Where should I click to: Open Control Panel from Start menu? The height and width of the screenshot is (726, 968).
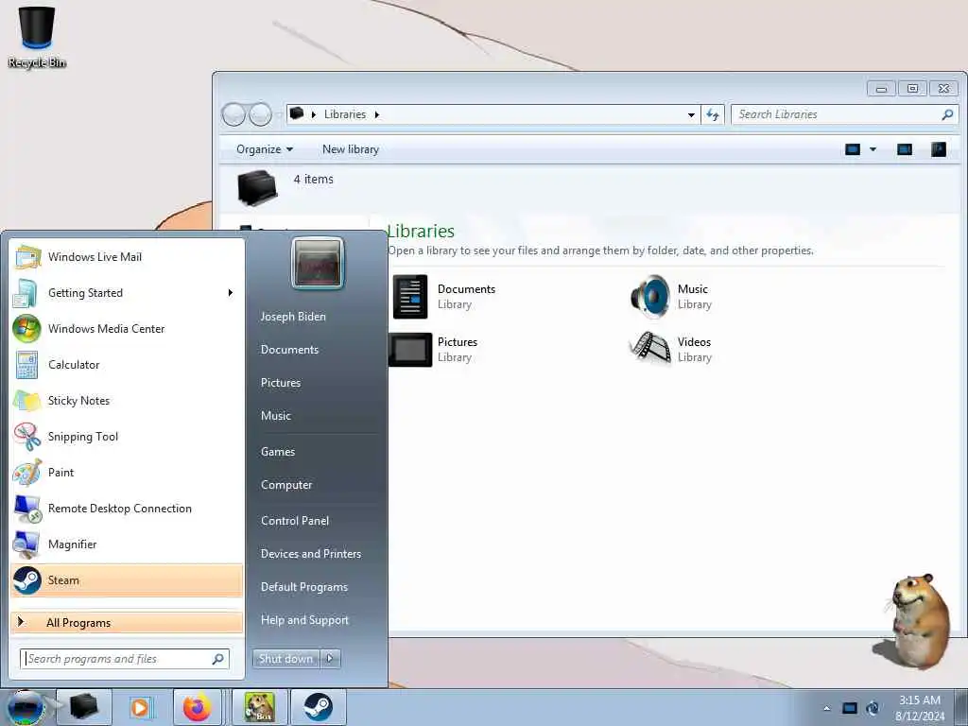(x=295, y=521)
